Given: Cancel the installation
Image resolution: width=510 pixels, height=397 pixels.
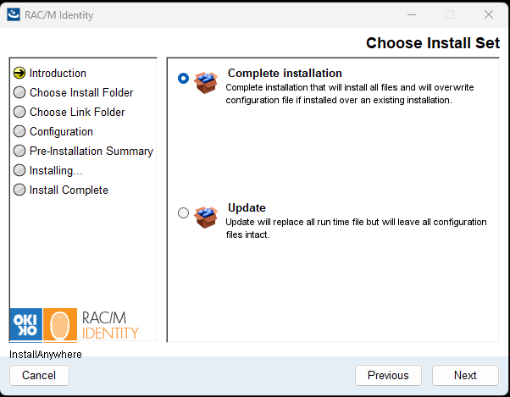Looking at the screenshot, I should 39,375.
